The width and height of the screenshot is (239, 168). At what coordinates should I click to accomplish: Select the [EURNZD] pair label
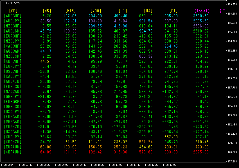13,127
